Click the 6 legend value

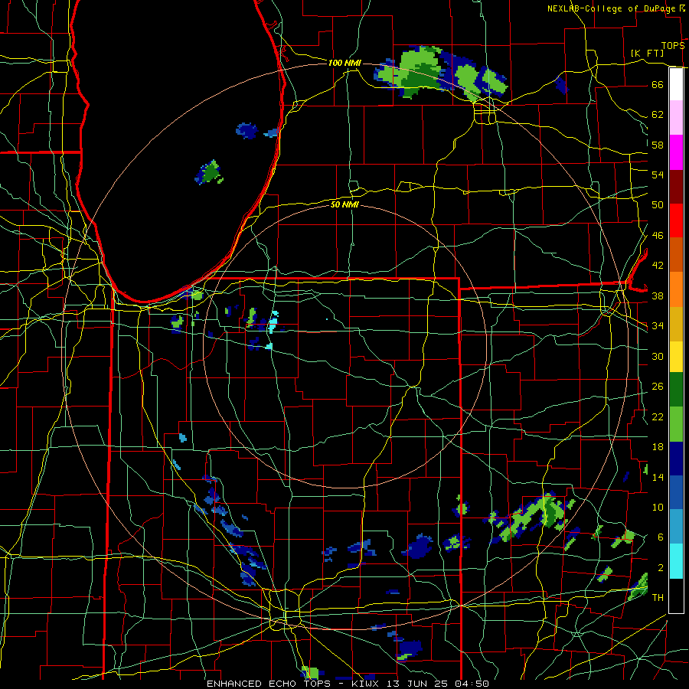pos(660,537)
